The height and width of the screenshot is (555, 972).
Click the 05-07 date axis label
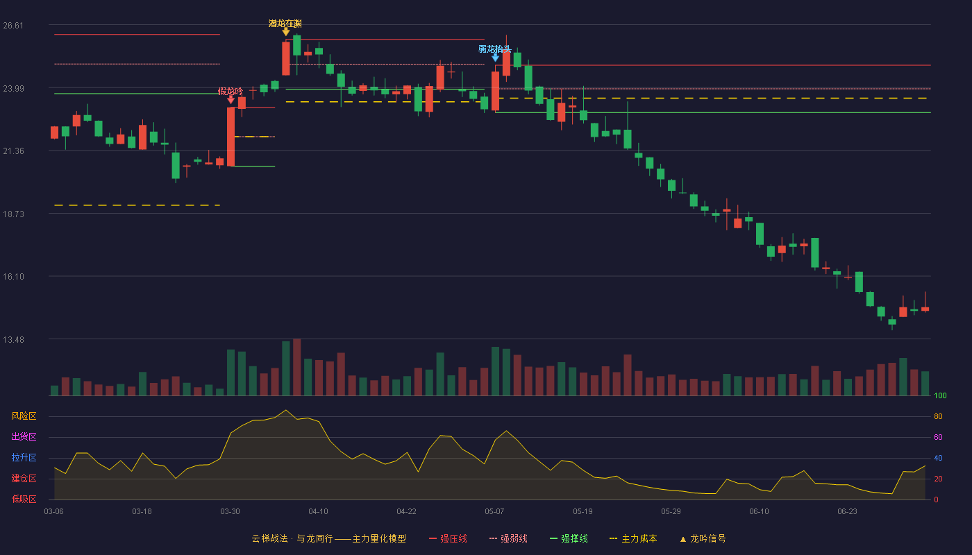pyautogui.click(x=494, y=511)
